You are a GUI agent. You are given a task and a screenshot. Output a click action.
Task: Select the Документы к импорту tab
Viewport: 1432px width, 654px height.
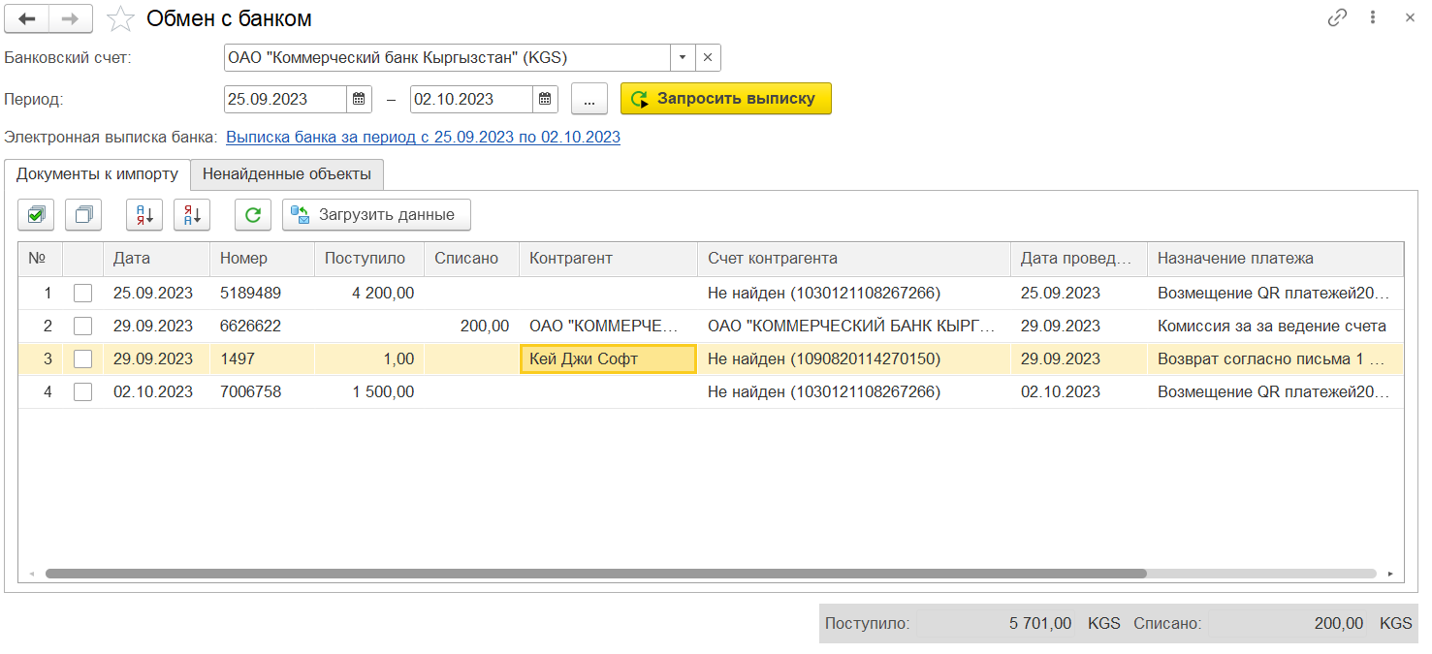tap(97, 174)
